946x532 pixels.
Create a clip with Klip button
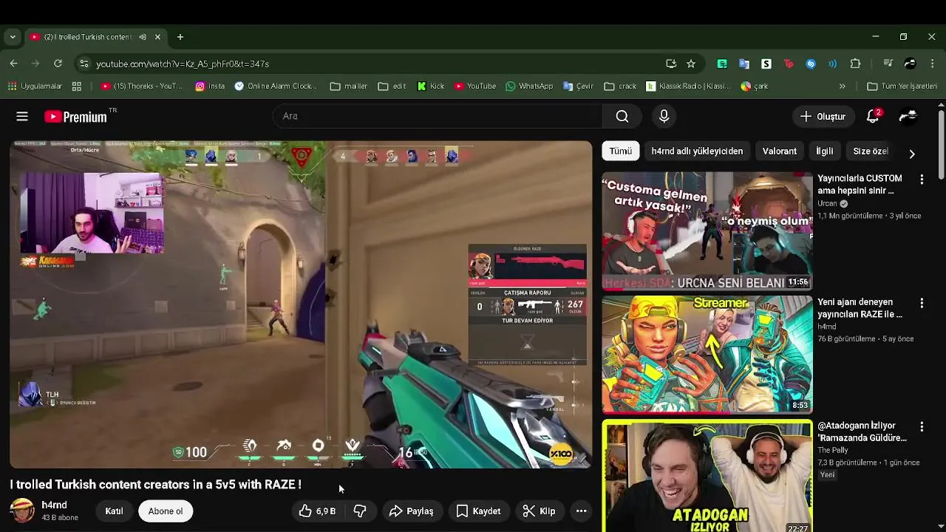(x=539, y=511)
